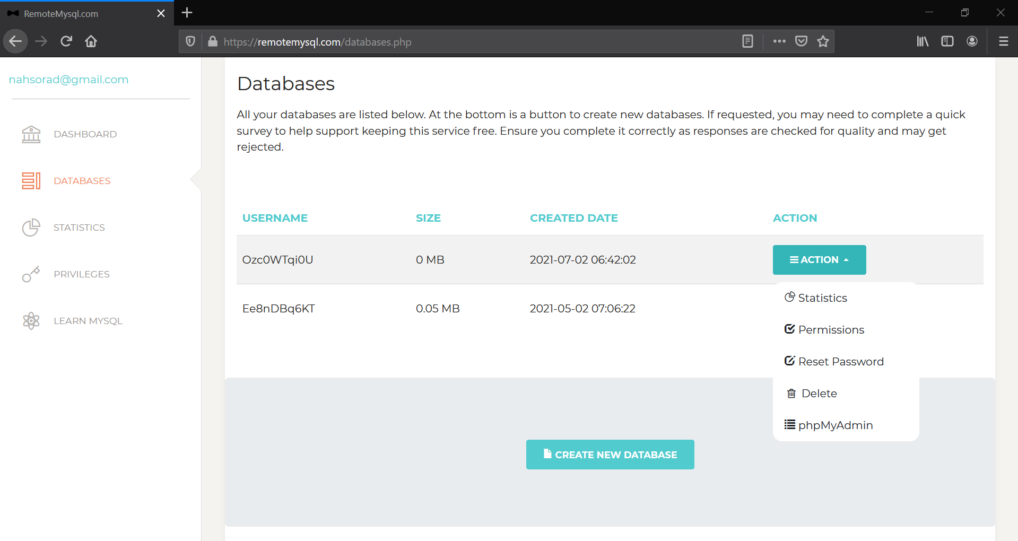
Task: Open the Firefox hamburger menu
Action: 1003,41
